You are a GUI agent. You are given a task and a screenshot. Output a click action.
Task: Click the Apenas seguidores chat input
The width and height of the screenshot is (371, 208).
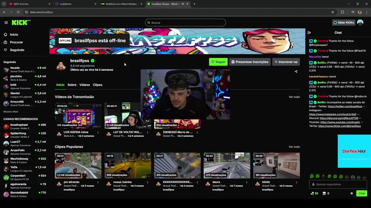pos(338,184)
